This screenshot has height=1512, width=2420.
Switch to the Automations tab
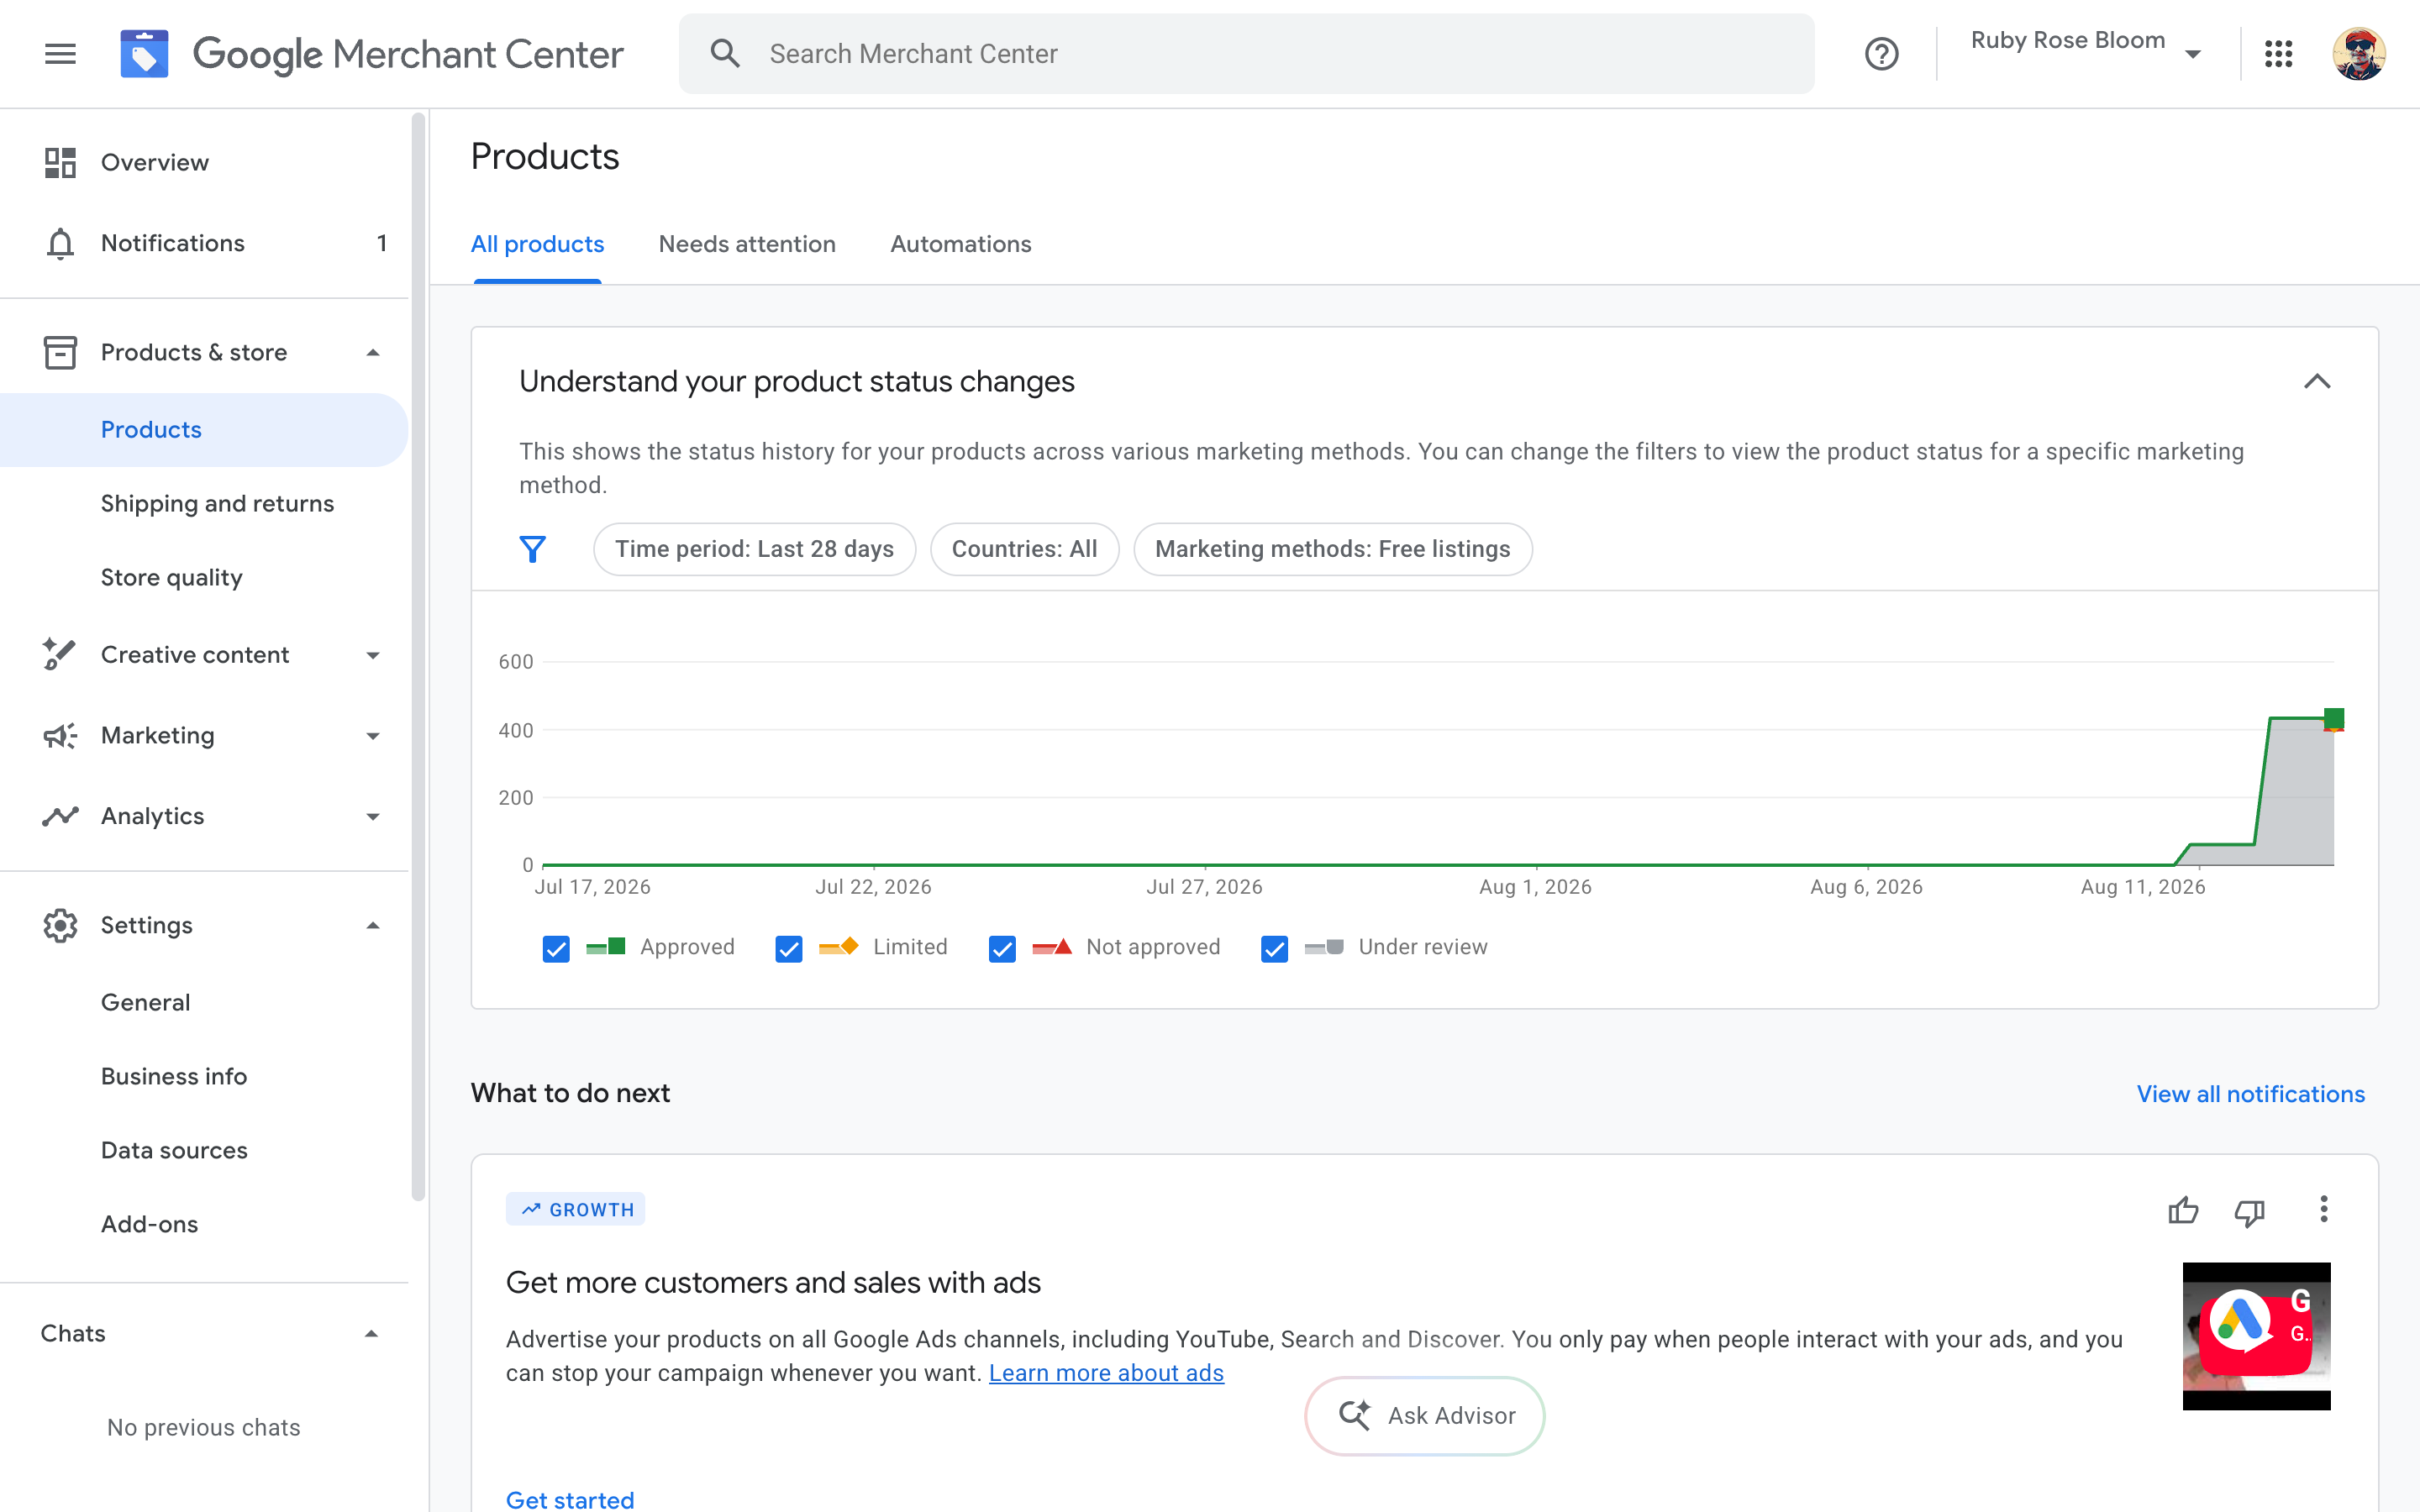point(960,244)
